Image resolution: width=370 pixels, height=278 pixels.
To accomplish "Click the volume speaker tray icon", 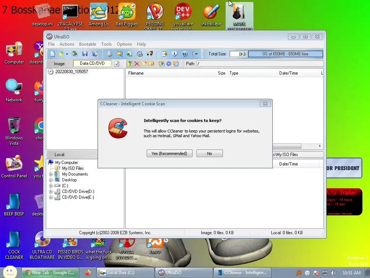I will (x=333, y=273).
